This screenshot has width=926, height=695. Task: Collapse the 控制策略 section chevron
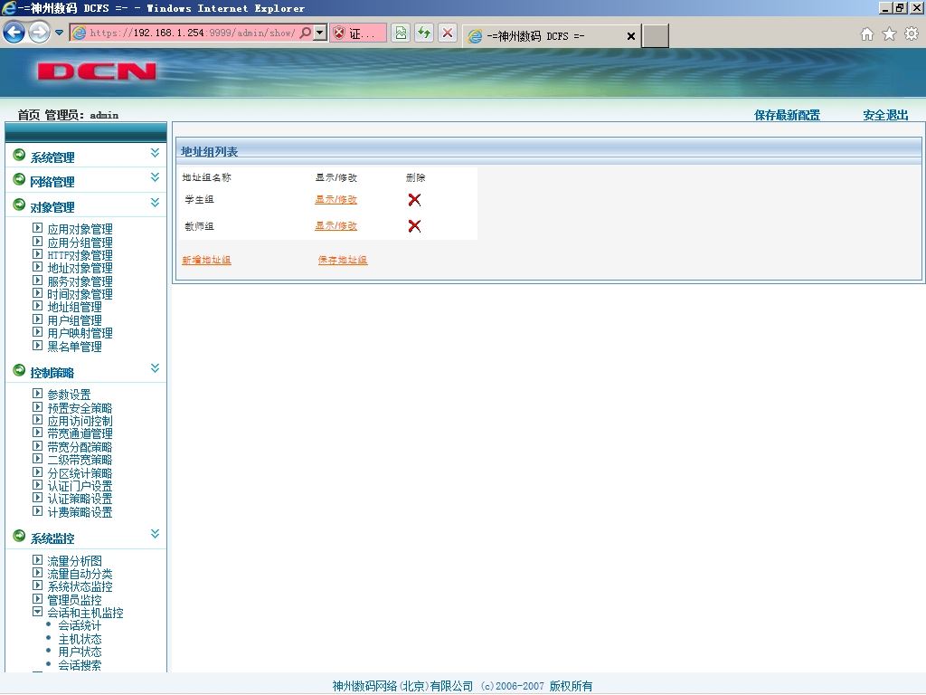[155, 368]
